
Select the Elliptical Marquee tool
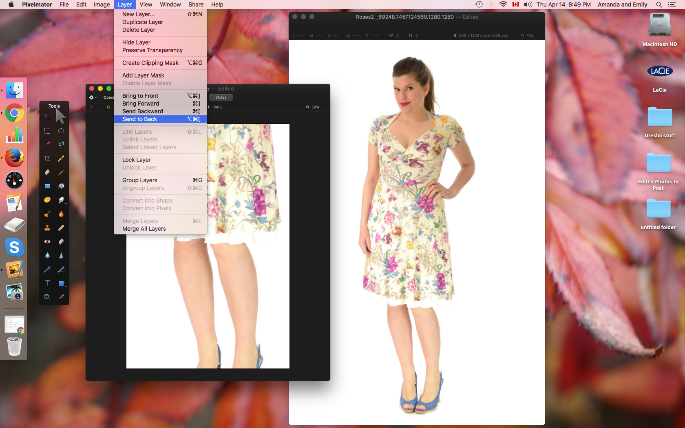point(61,131)
